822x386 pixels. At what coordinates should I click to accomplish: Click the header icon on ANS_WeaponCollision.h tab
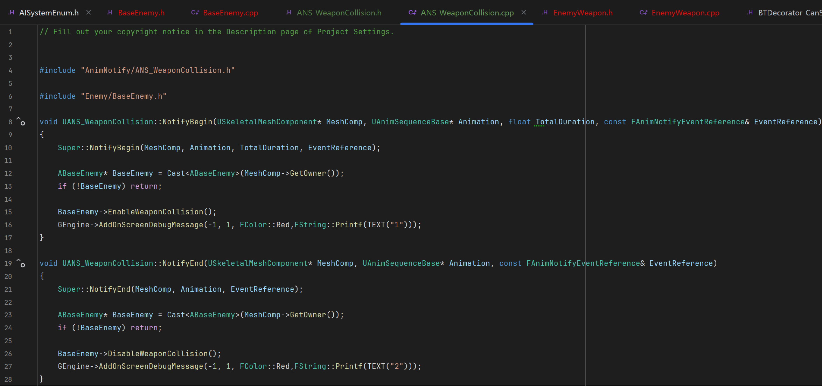288,13
